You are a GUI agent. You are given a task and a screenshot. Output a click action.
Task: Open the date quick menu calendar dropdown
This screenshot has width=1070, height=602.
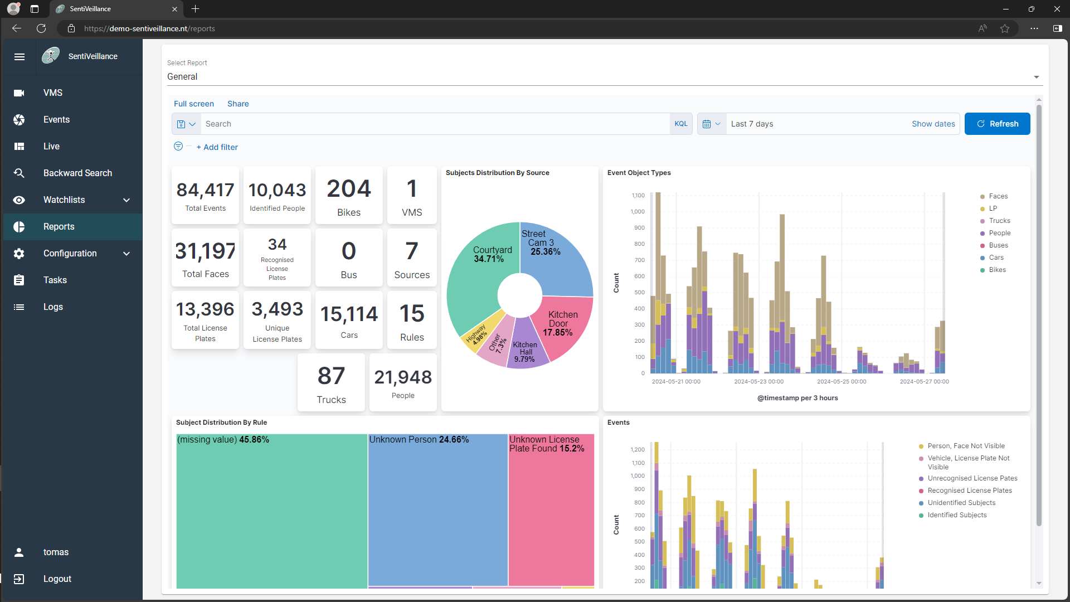tap(712, 124)
